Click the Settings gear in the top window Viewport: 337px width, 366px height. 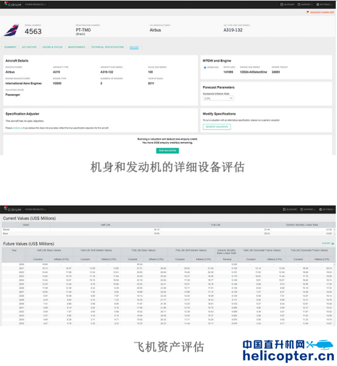(318, 4)
